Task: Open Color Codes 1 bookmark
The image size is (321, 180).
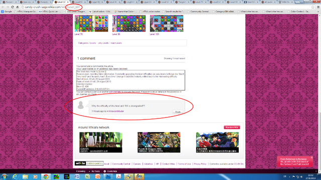Action: (x=299, y=11)
